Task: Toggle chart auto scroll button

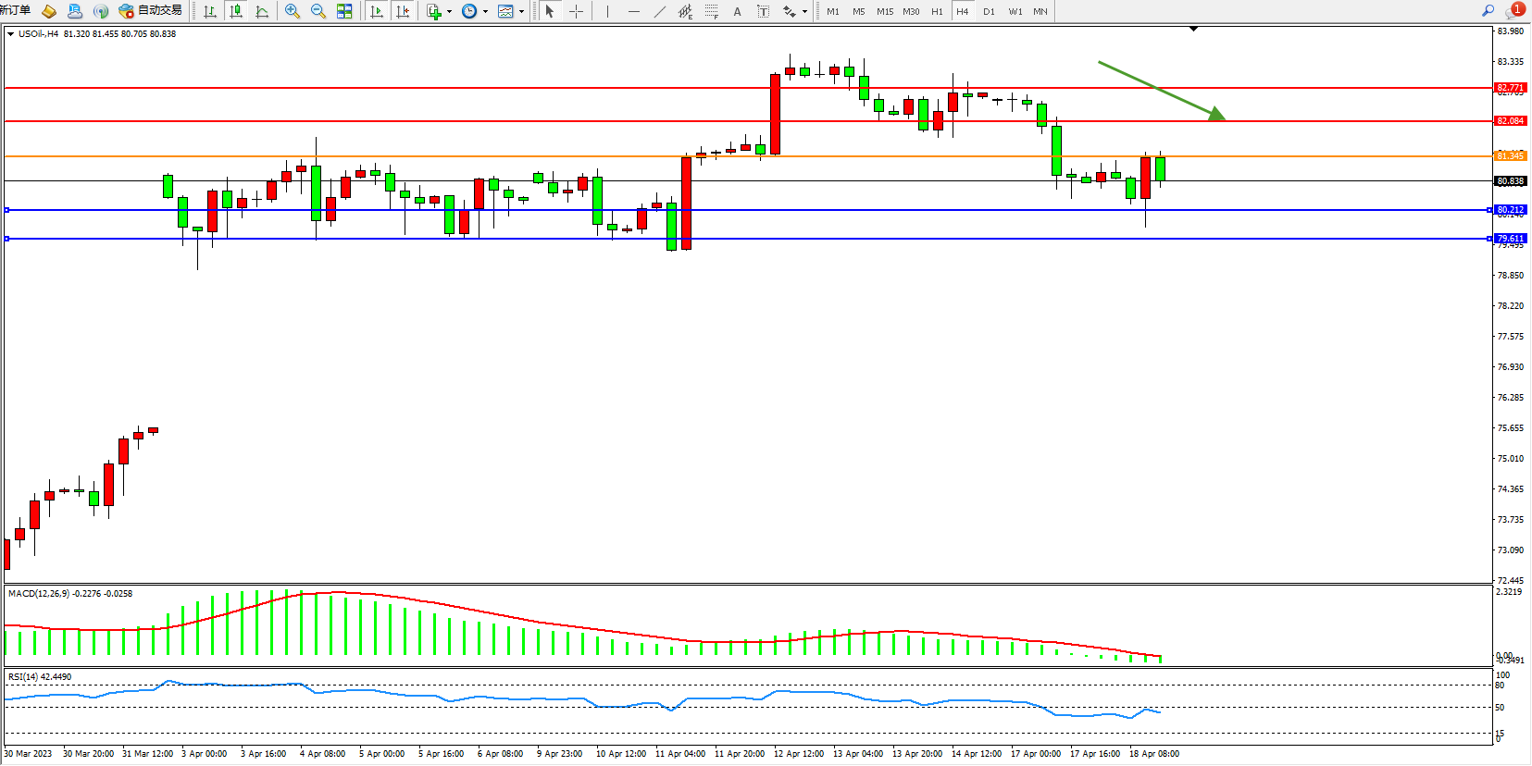Action: point(377,11)
